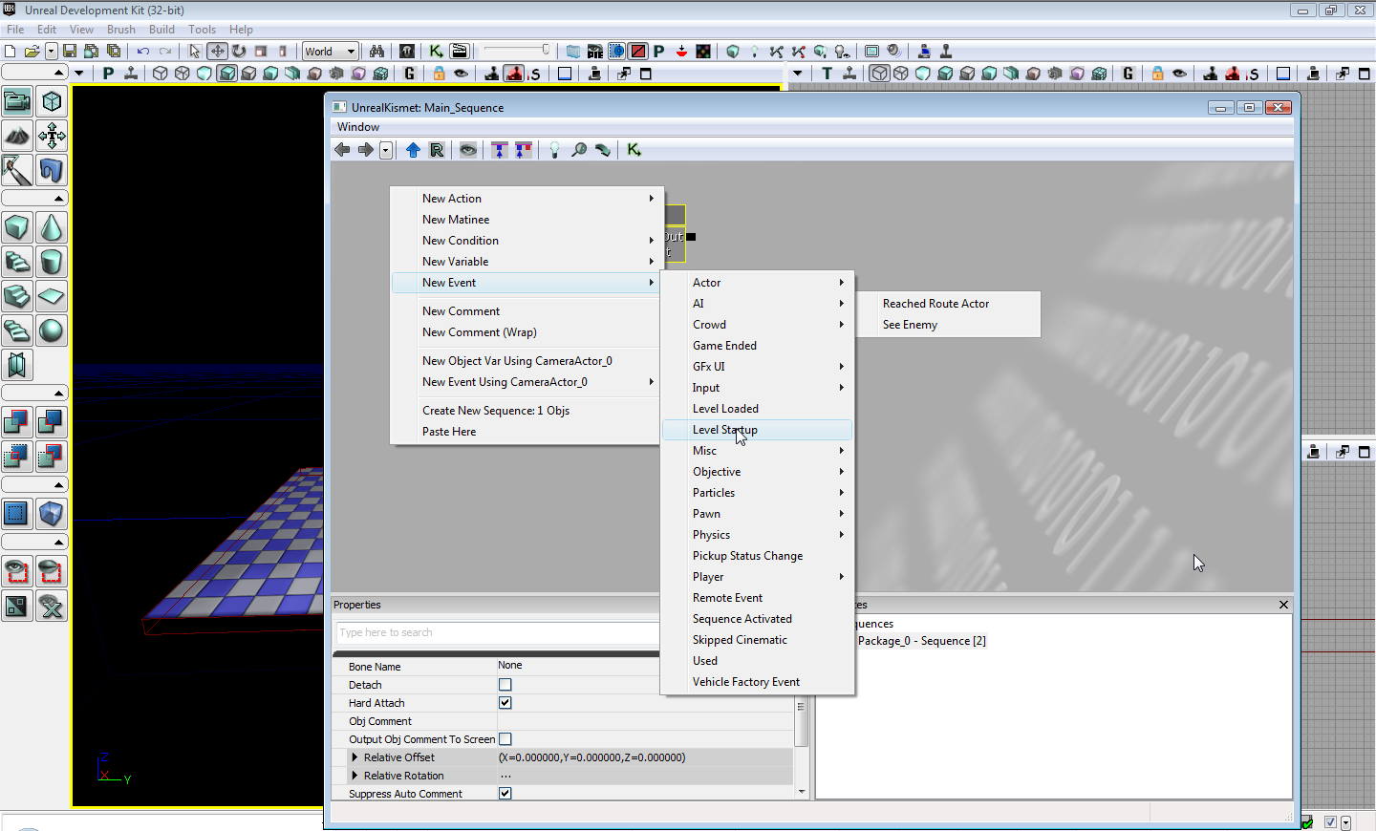Collapse the CSG operations section
Screen dimensions: 1376x831
34,394
